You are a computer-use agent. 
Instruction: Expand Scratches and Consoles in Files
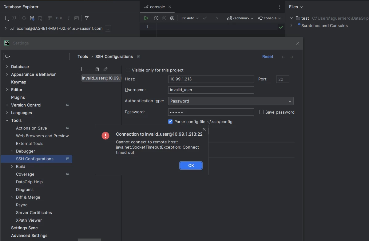click(292, 25)
